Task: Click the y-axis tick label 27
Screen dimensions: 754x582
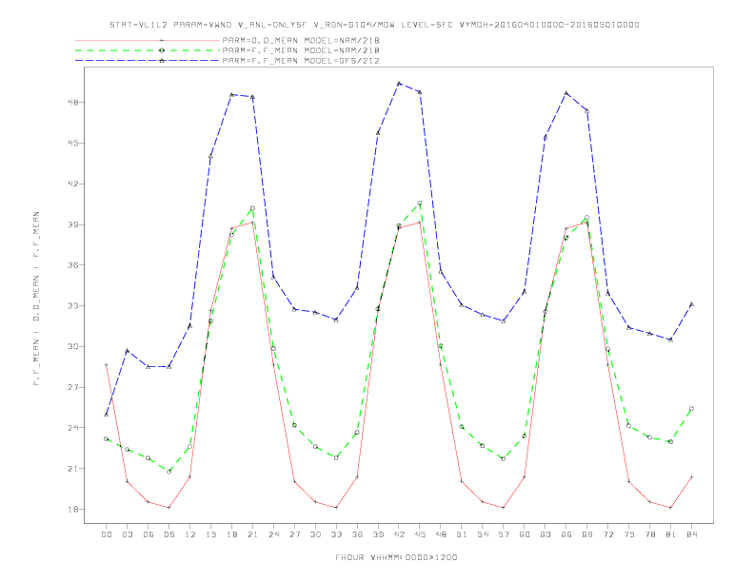Action: point(72,387)
